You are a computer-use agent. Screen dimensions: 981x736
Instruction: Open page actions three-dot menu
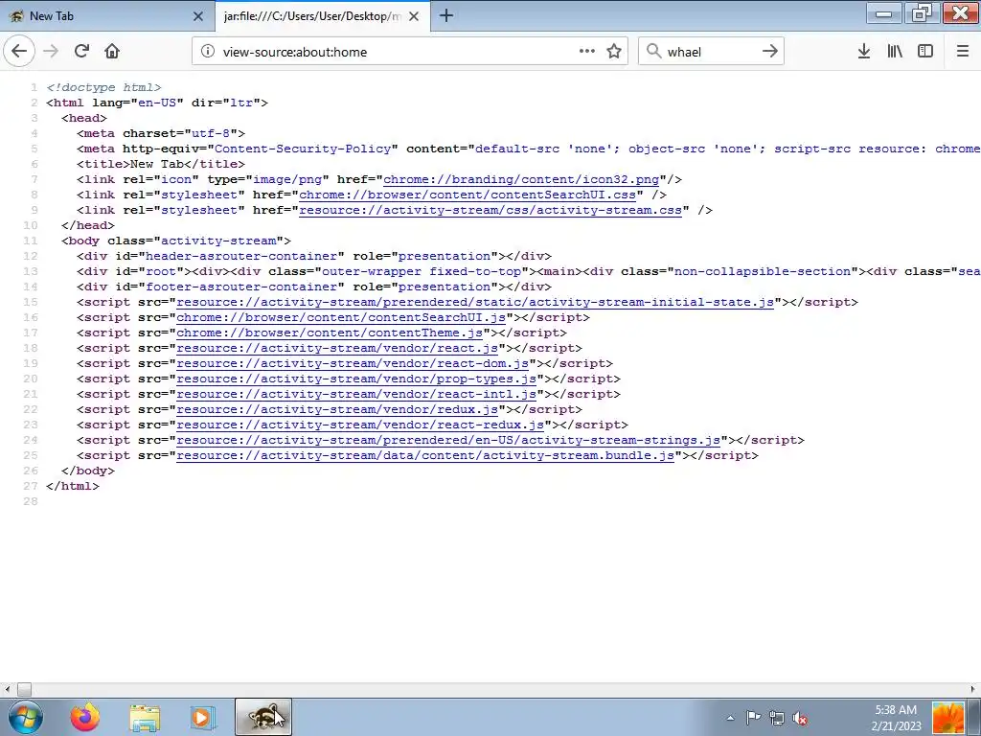coord(587,52)
